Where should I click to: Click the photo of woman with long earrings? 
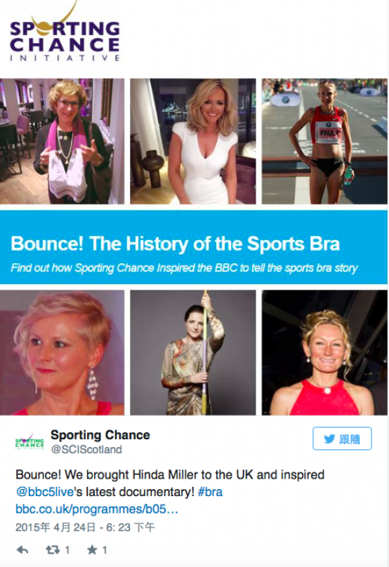[x=62, y=352]
